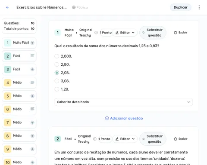Click the text-lines icon on sidebar item 4
The image size is (207, 165).
[x=32, y=82]
